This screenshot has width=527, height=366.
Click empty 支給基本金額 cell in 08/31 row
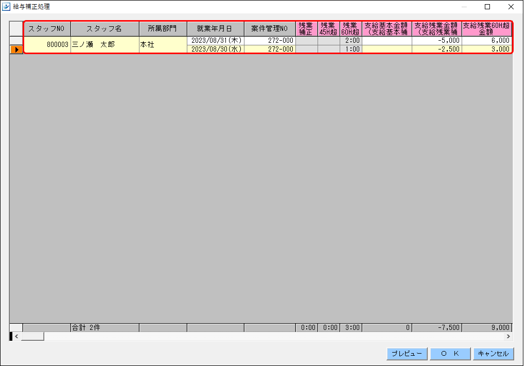click(387, 40)
